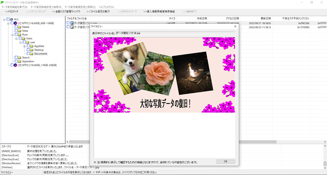Tick the Separation folder checkbox
The image size is (327, 175).
(16, 61)
